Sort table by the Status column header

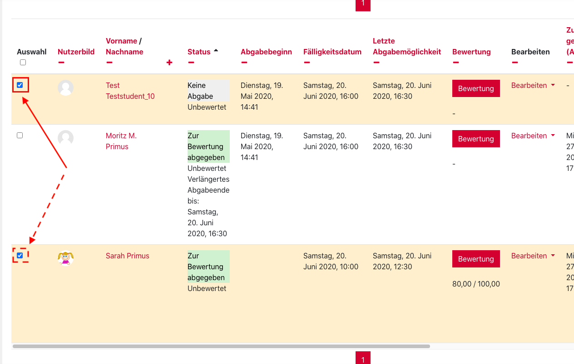(x=199, y=52)
